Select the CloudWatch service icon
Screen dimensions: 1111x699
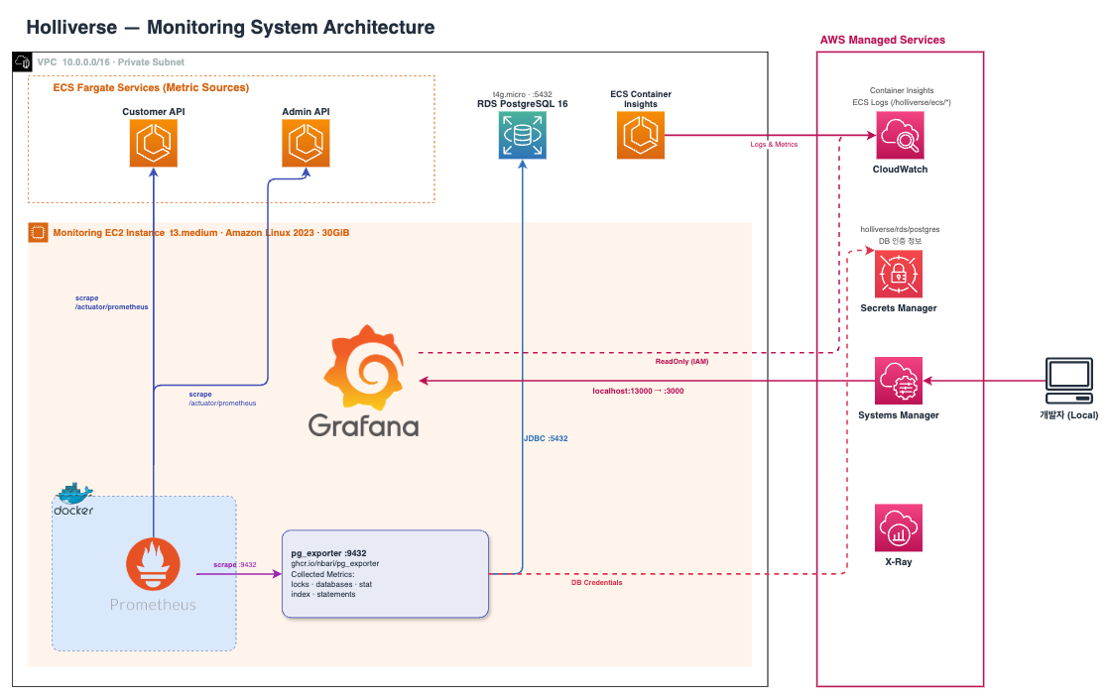point(899,135)
